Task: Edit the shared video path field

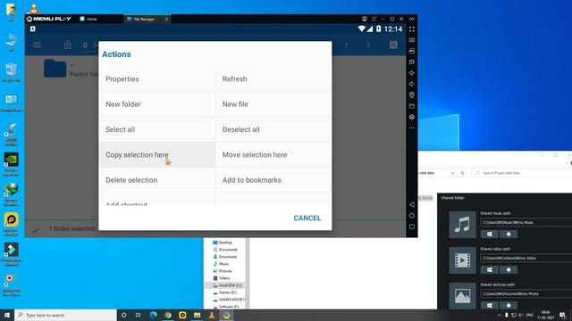Action: point(526,258)
